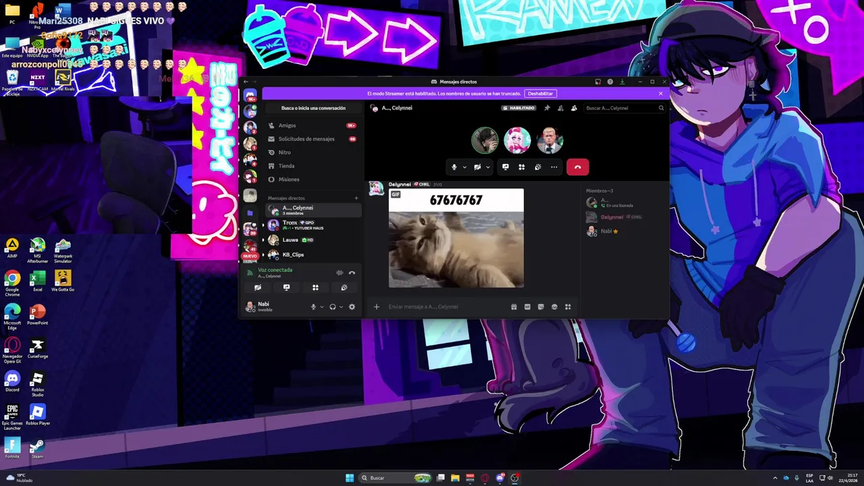864x486 pixels.
Task: Click the cat GIF thumbnail
Action: pyautogui.click(x=456, y=238)
